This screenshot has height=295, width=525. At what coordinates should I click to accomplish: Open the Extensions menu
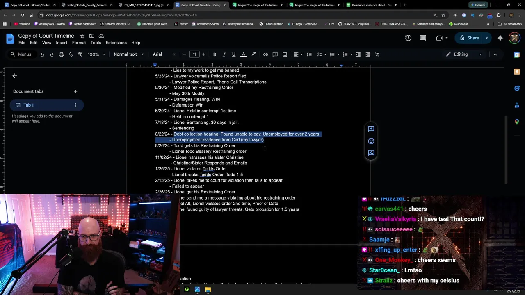[116, 43]
